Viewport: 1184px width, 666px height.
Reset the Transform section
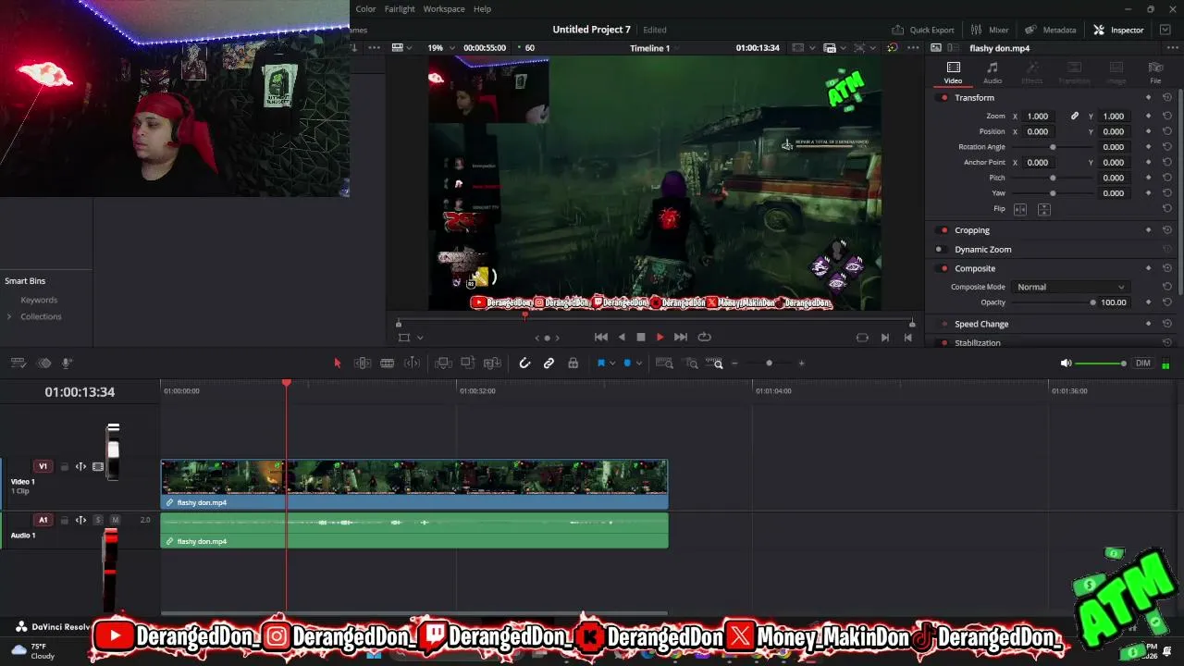(1167, 97)
